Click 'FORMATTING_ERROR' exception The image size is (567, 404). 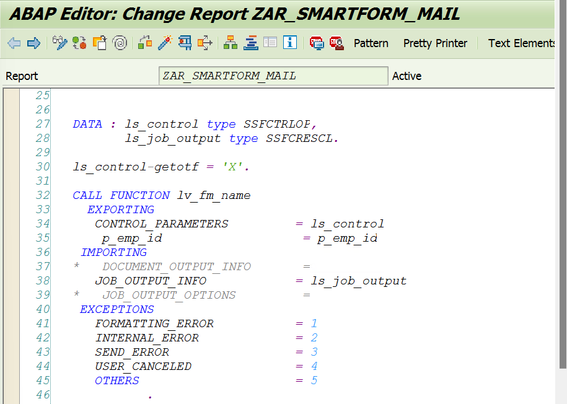(x=154, y=323)
